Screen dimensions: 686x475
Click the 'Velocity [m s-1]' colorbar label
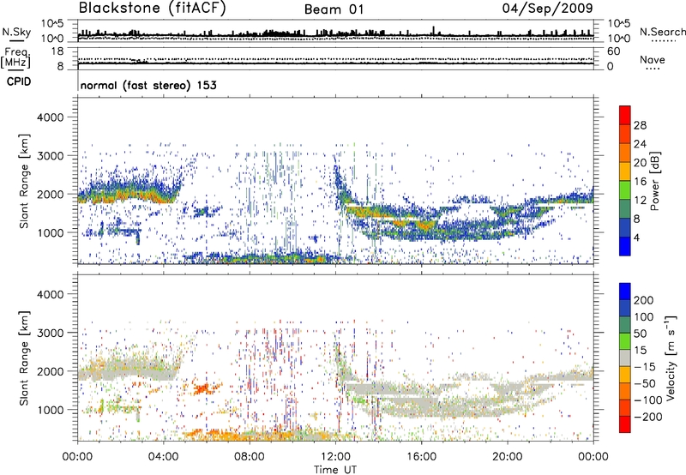[671, 358]
